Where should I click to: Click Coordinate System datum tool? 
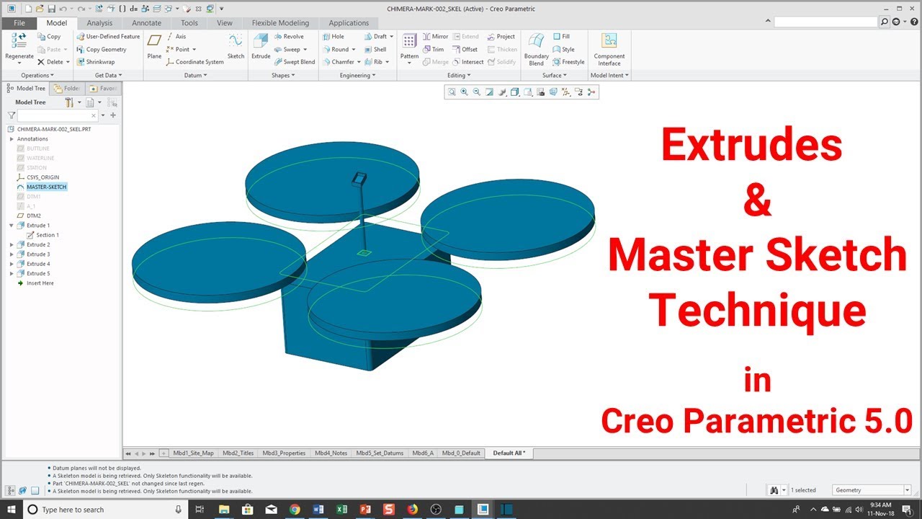(x=194, y=62)
